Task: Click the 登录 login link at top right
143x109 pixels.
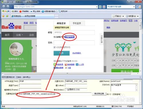Action: (x=130, y=20)
